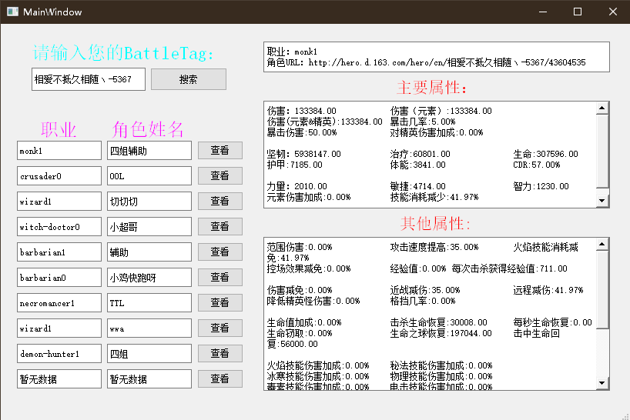Focus the BattleTag input field
The width and height of the screenshot is (630, 420).
pyautogui.click(x=89, y=79)
